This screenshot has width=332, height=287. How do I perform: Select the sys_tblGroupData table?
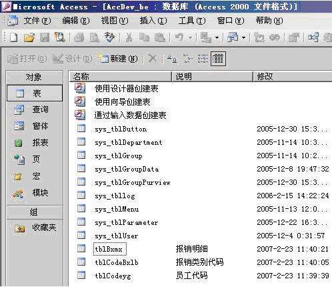pos(127,169)
